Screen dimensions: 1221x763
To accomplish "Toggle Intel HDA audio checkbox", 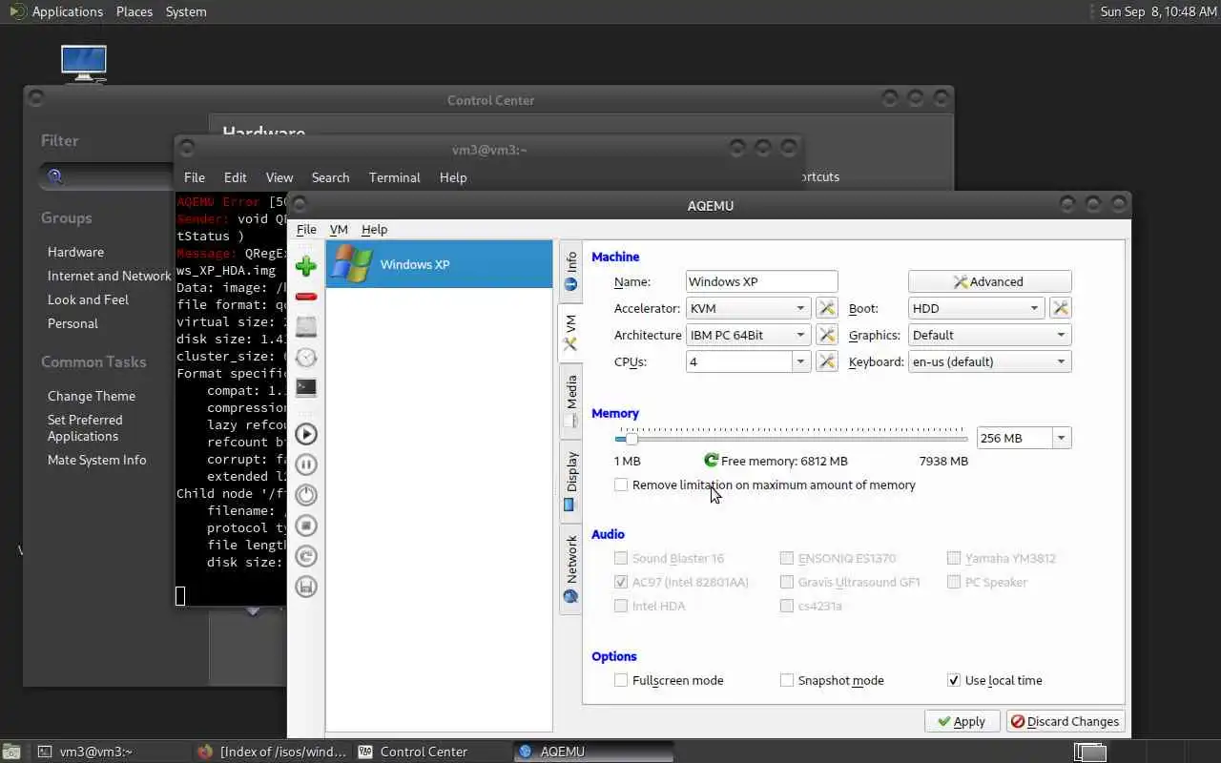I will click(x=621, y=606).
